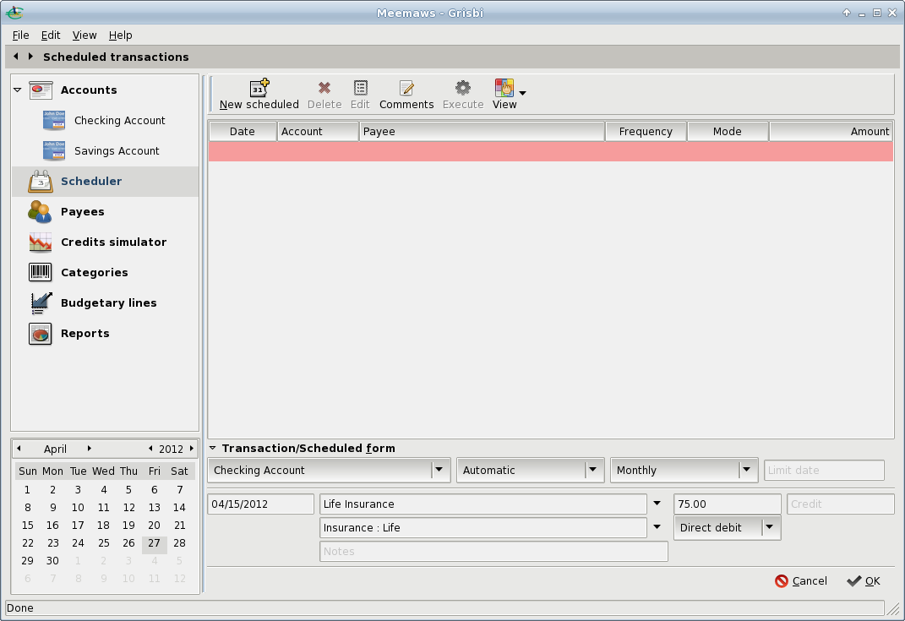Select the Scheduler calendar icon
Image resolution: width=905 pixels, height=621 pixels.
pyautogui.click(x=41, y=181)
